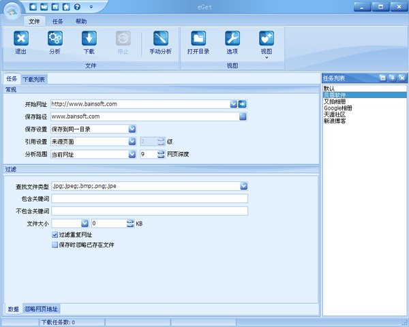Click the 退出 exit icon

pyautogui.click(x=21, y=38)
